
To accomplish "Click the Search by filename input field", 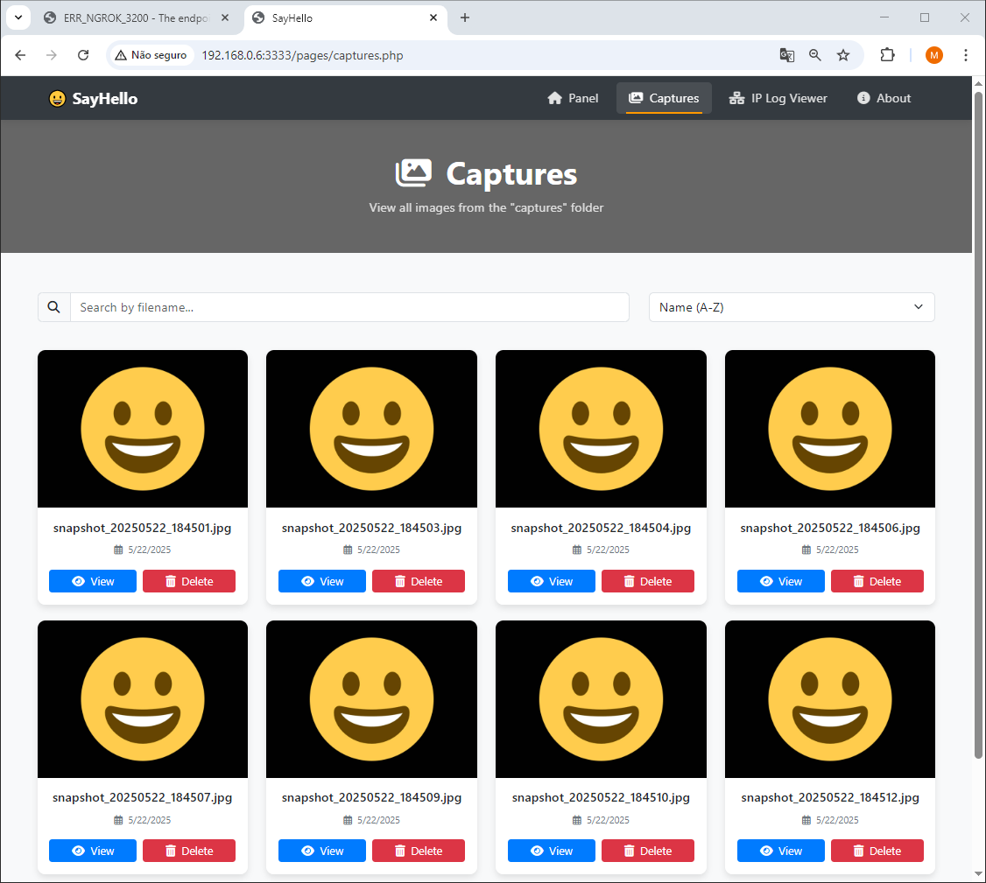I will pyautogui.click(x=349, y=307).
